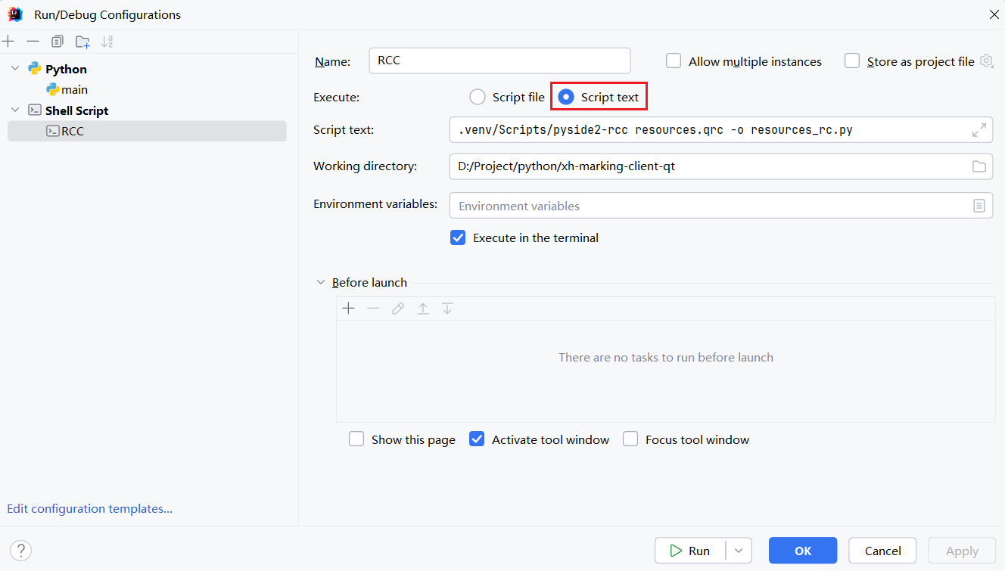
Task: Open the help question mark button
Action: (21, 551)
